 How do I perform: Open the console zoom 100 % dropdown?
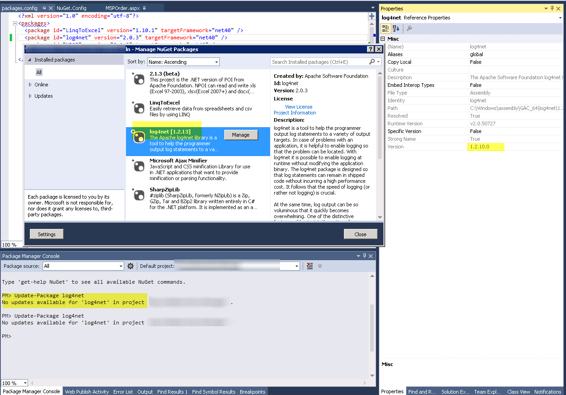pyautogui.click(x=25, y=383)
